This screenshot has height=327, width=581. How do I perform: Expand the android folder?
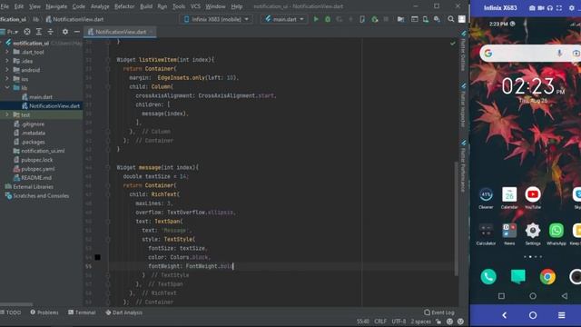(7, 70)
